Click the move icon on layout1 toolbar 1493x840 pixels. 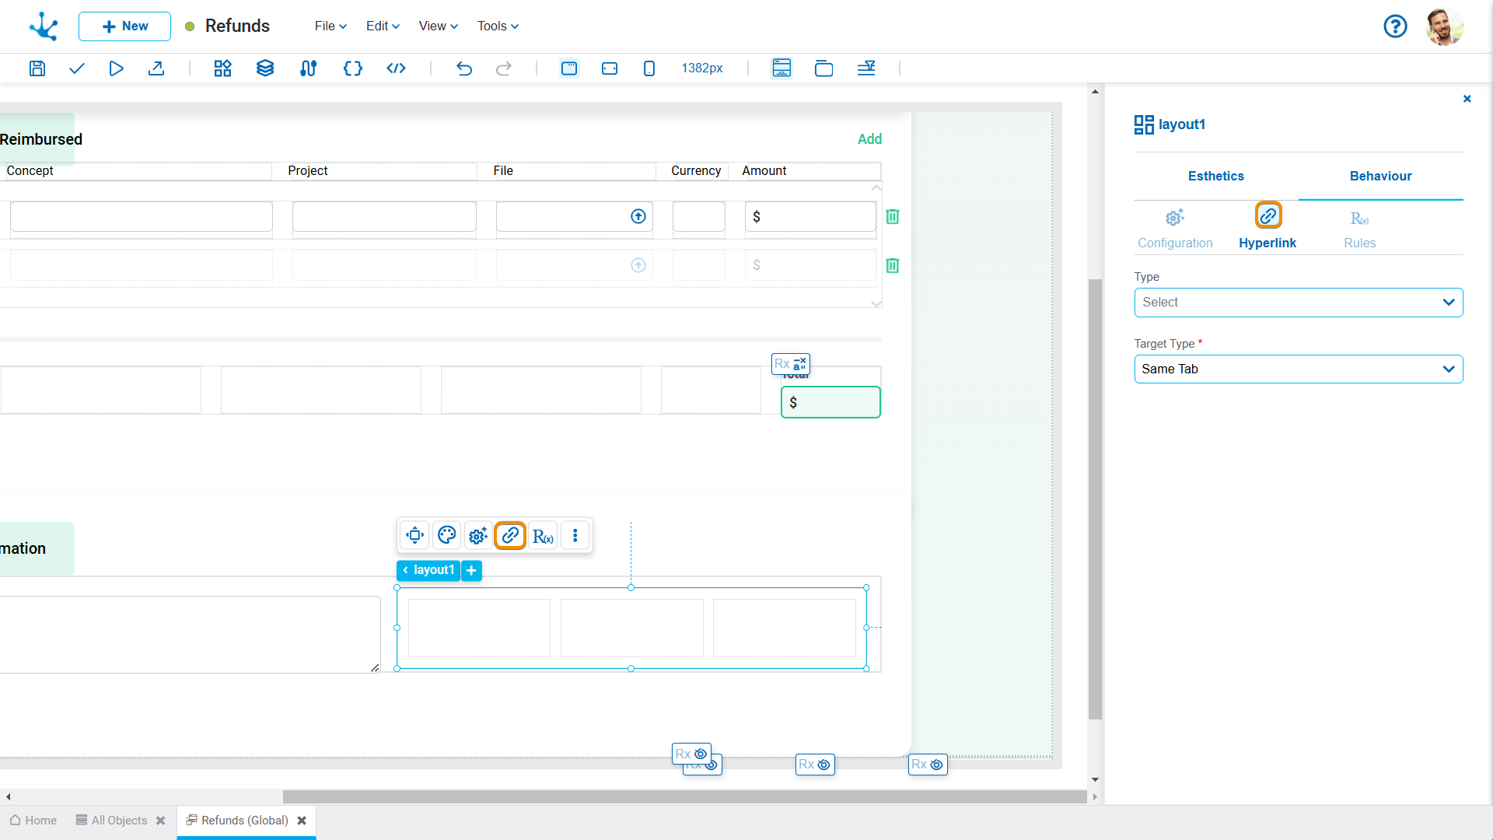[x=414, y=535]
